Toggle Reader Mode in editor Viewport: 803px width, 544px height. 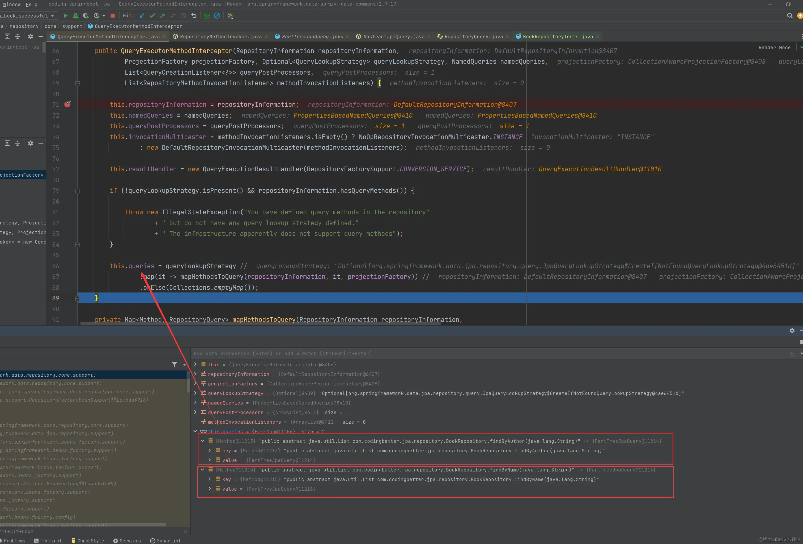coord(774,47)
